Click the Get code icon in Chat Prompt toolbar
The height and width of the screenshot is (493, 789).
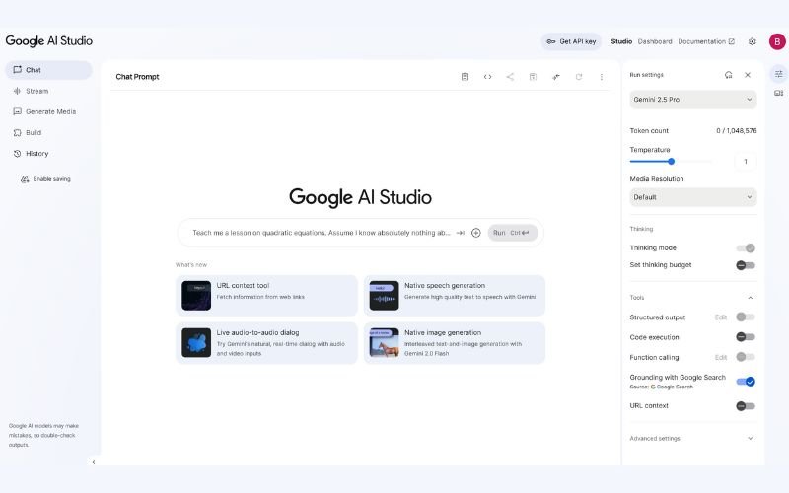(487, 77)
